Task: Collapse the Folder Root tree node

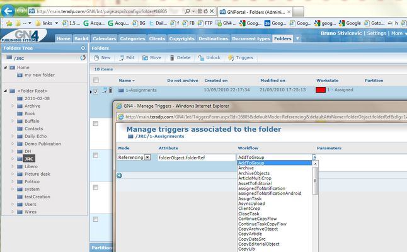Action: tap(5, 91)
